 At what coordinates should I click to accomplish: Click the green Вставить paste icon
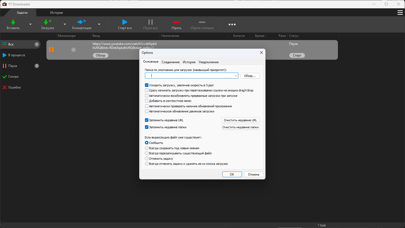pyautogui.click(x=13, y=22)
